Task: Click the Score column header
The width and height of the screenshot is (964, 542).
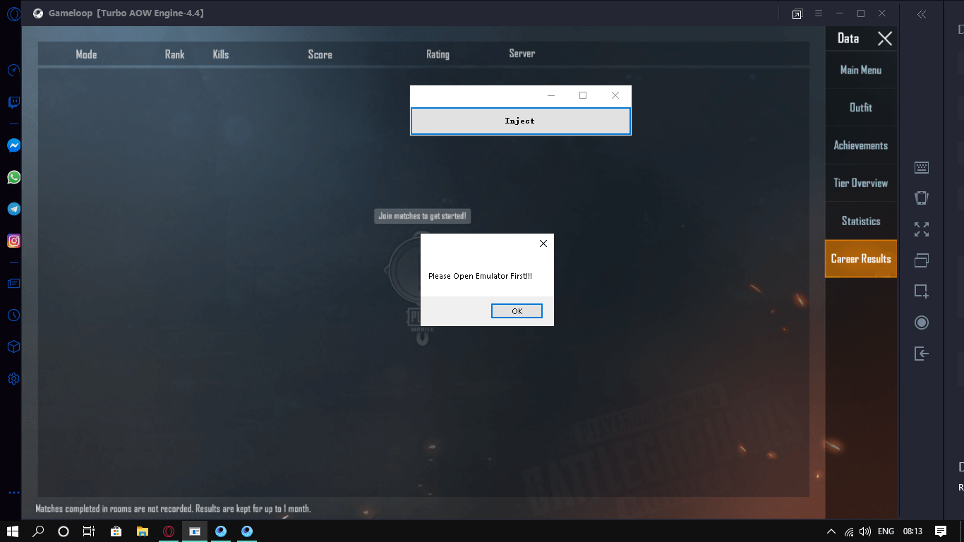Action: 320,54
